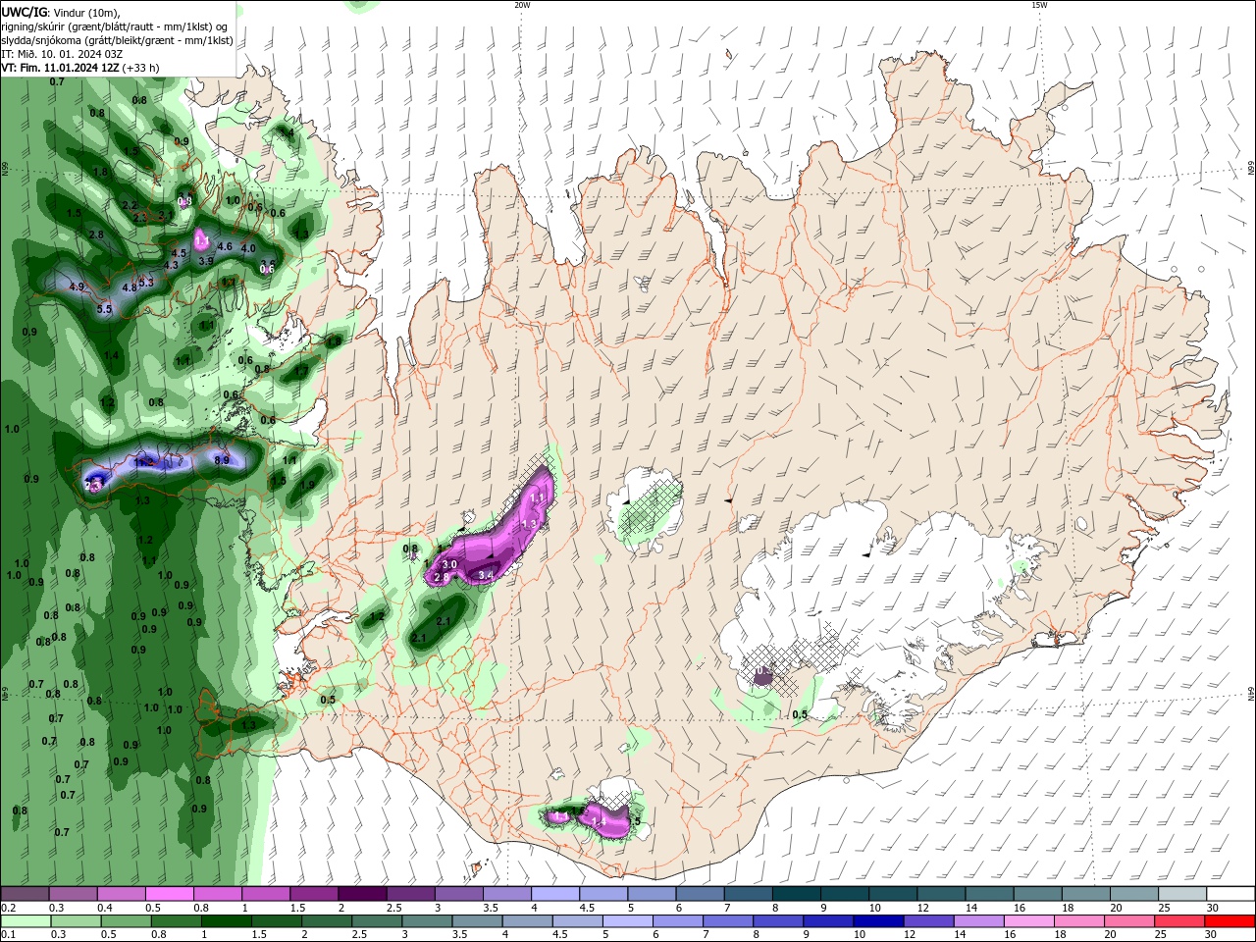The image size is (1256, 942).
Task: Click the 'rigning/skúrir' legend description line
Action: [x=116, y=26]
